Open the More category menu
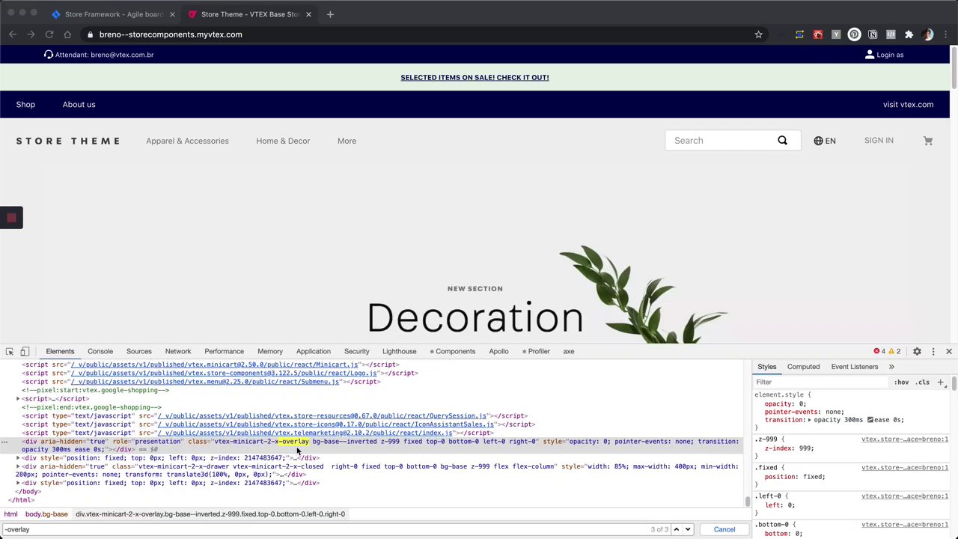958x539 pixels. [347, 141]
